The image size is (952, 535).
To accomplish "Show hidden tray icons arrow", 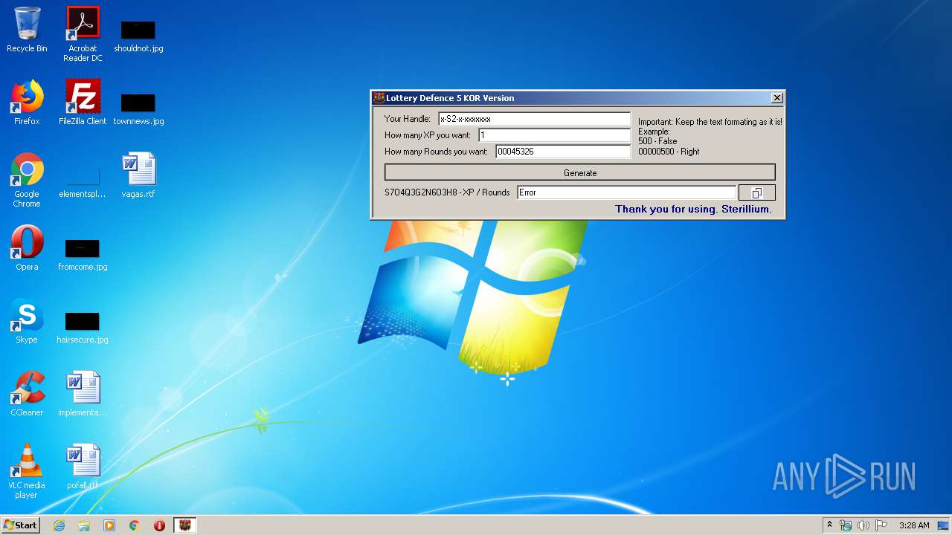I will pos(829,525).
